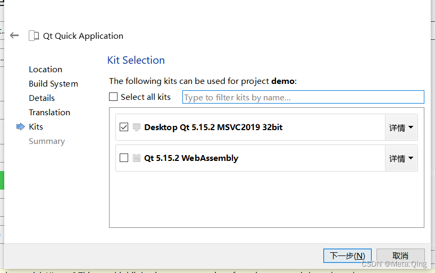435x273 pixels.
Task: Select the Build System wizard step
Action: pos(53,84)
